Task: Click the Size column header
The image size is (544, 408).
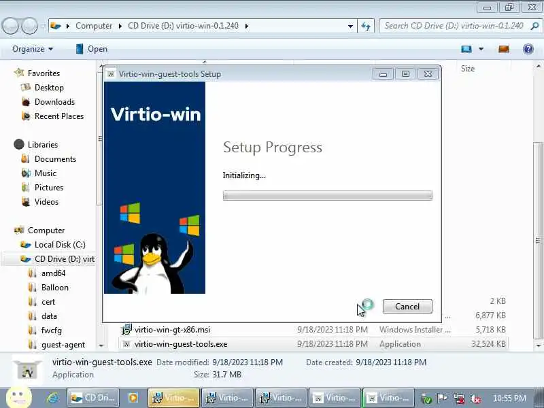Action: tap(467, 69)
